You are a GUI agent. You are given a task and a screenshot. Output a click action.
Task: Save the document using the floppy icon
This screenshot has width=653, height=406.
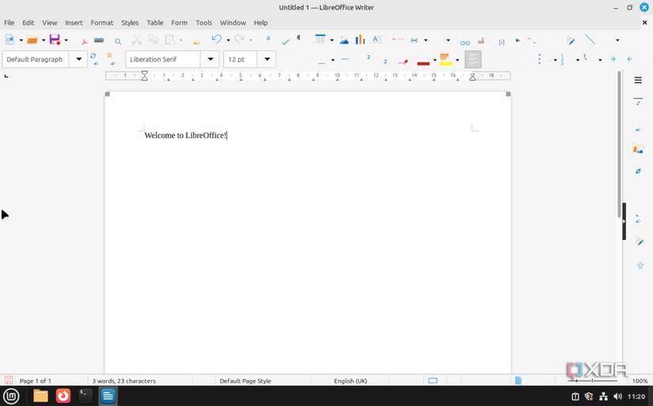(x=55, y=40)
